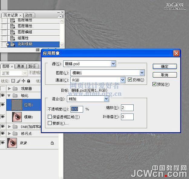Click the lock all padlock icon
189x179 pixels.
(28, 81)
